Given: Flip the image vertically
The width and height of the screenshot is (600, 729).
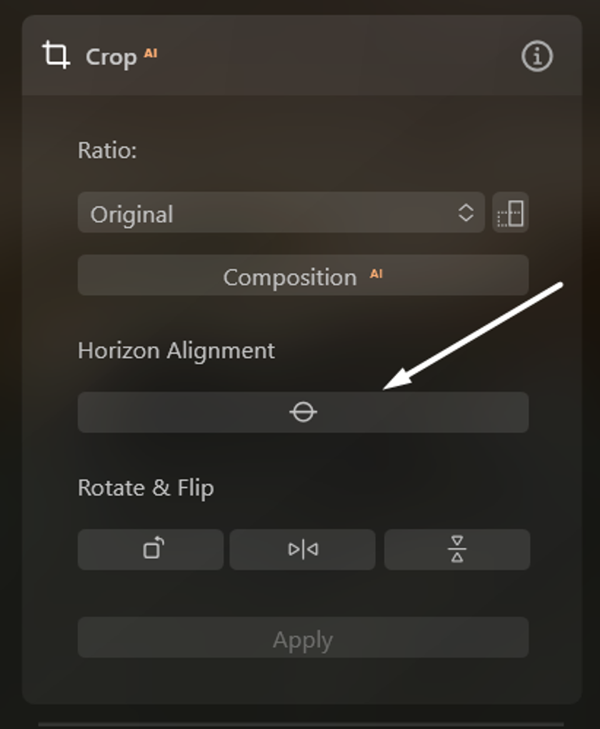Looking at the screenshot, I should [x=457, y=549].
